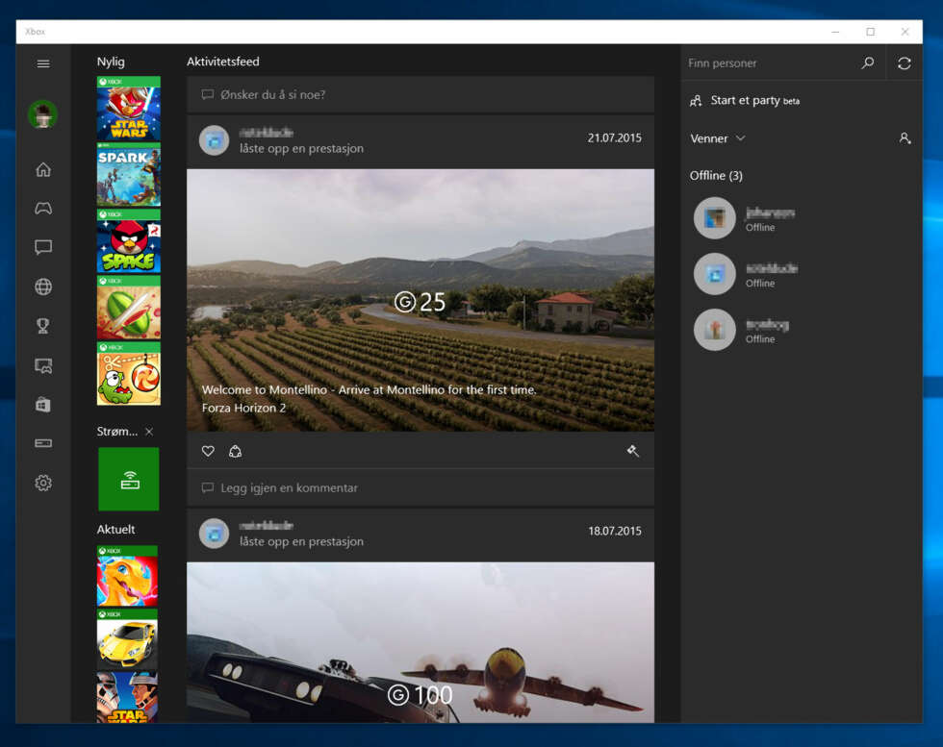Go to the Home icon
The height and width of the screenshot is (747, 943).
pyautogui.click(x=43, y=169)
